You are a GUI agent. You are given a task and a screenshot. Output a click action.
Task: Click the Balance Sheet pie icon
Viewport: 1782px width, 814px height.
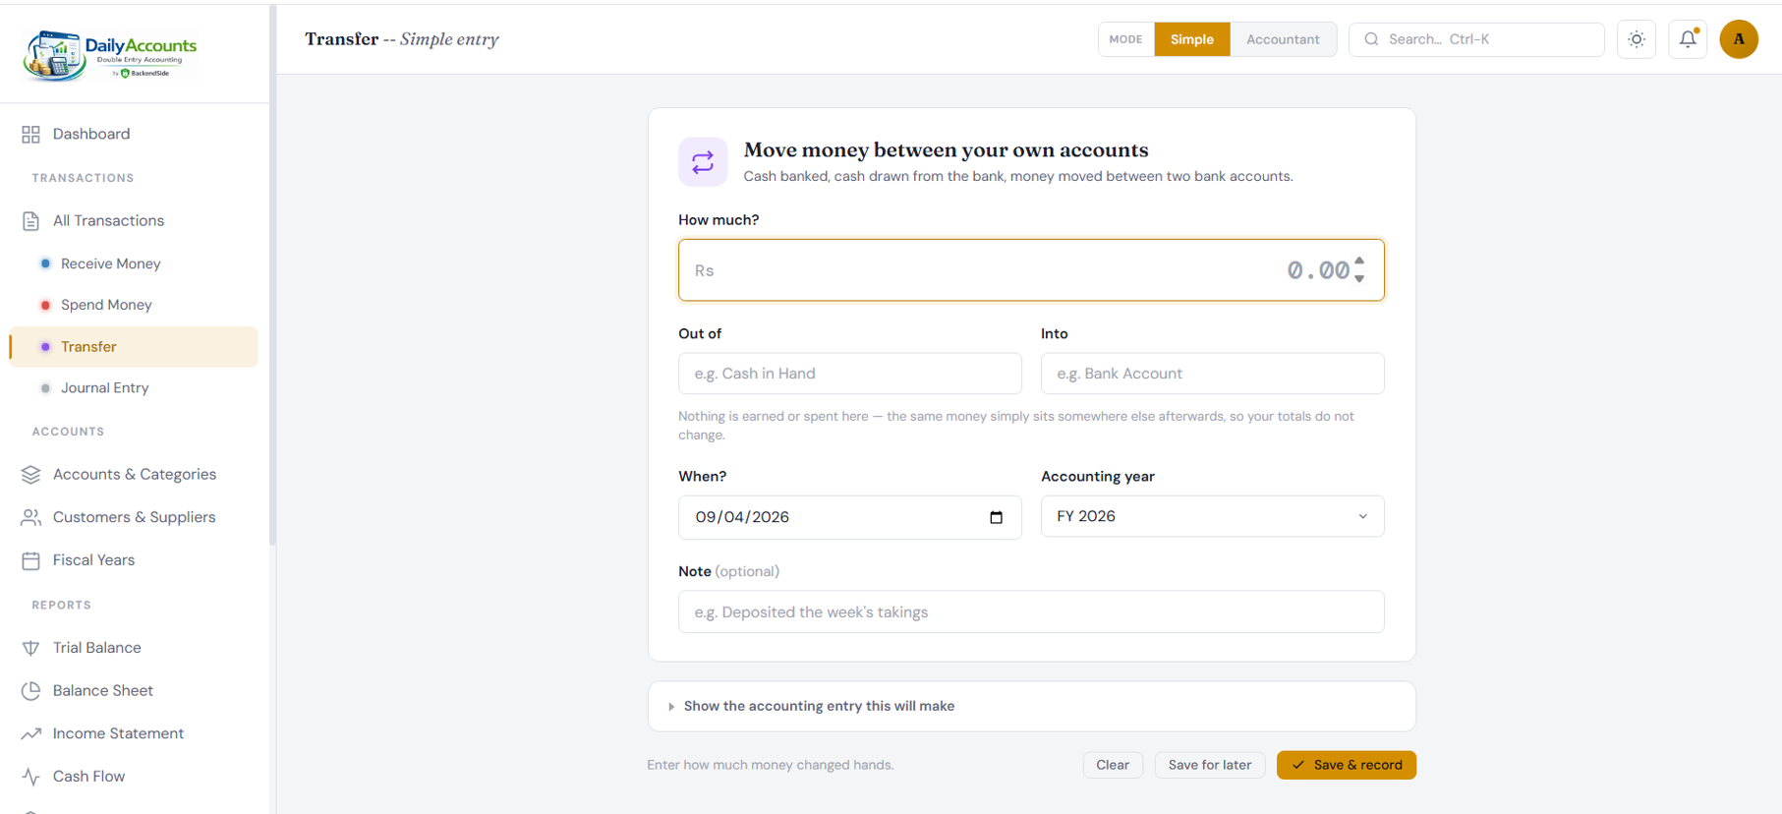[30, 690]
